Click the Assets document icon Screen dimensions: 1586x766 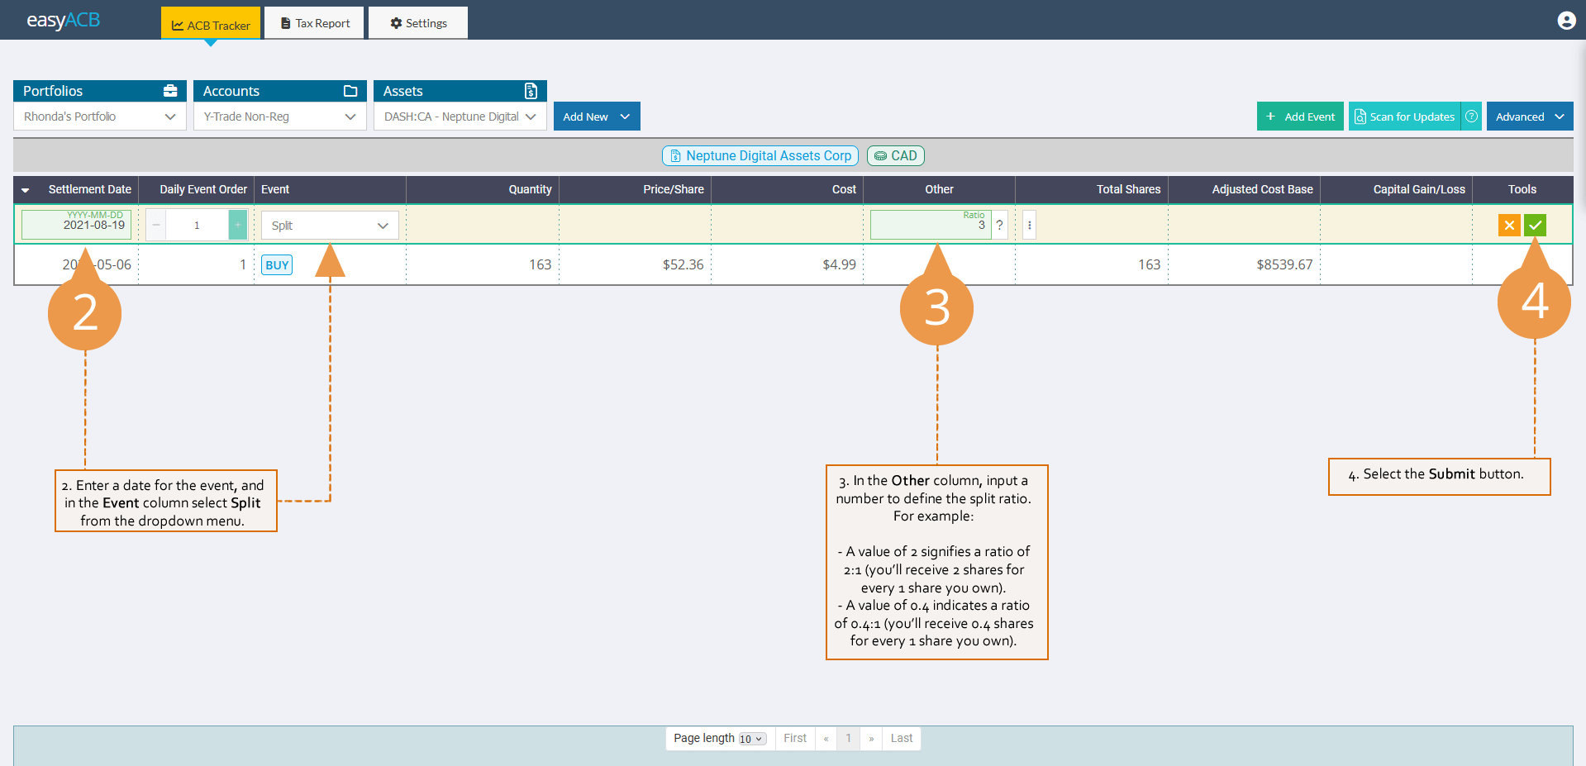click(x=531, y=91)
